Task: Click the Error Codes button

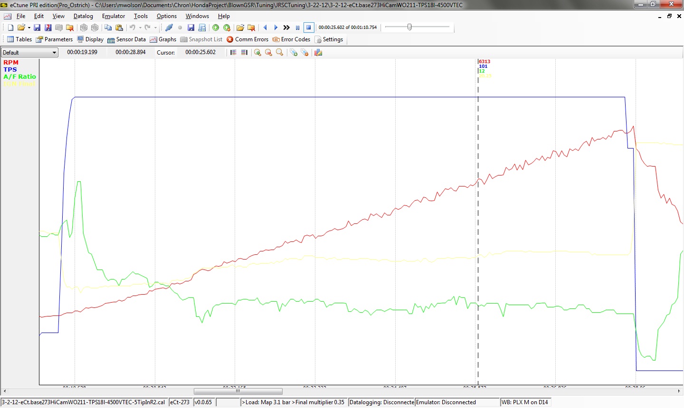Action: coord(291,39)
